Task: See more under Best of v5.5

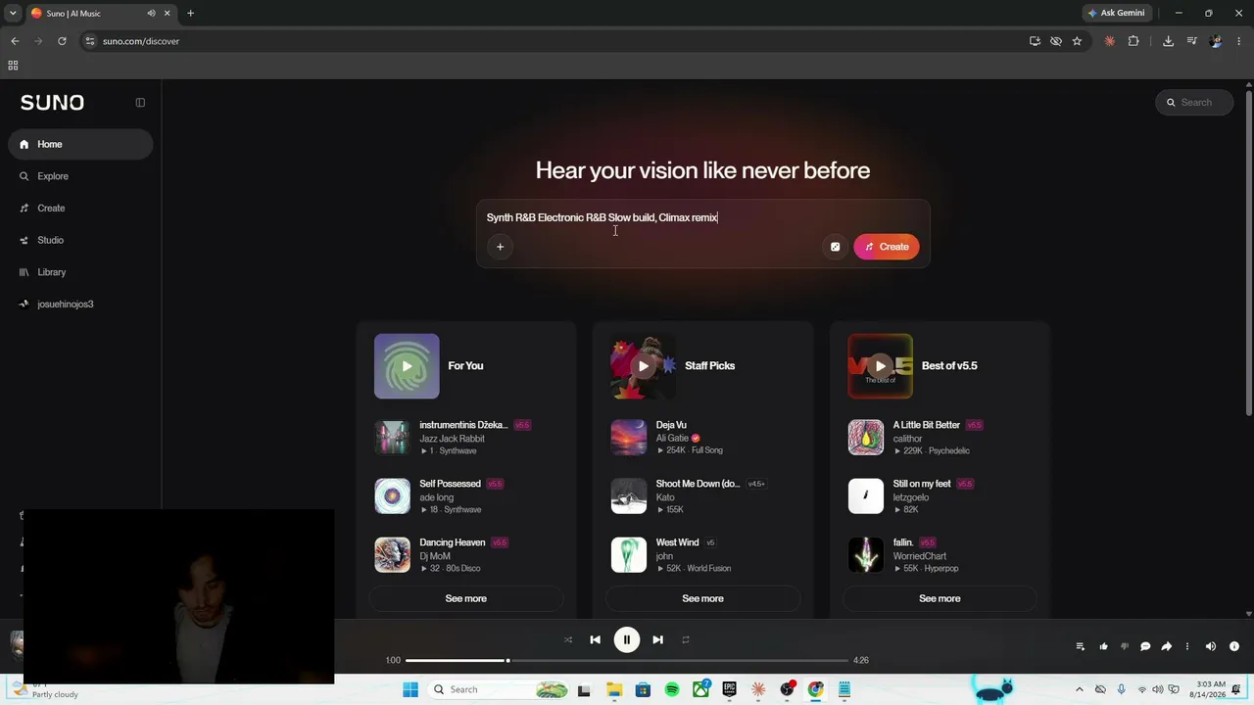Action: [940, 598]
